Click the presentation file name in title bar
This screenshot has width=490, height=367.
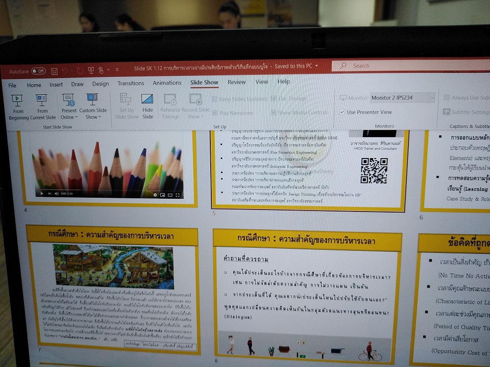coord(201,67)
